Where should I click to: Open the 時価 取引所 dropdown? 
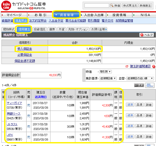click(x=106, y=72)
